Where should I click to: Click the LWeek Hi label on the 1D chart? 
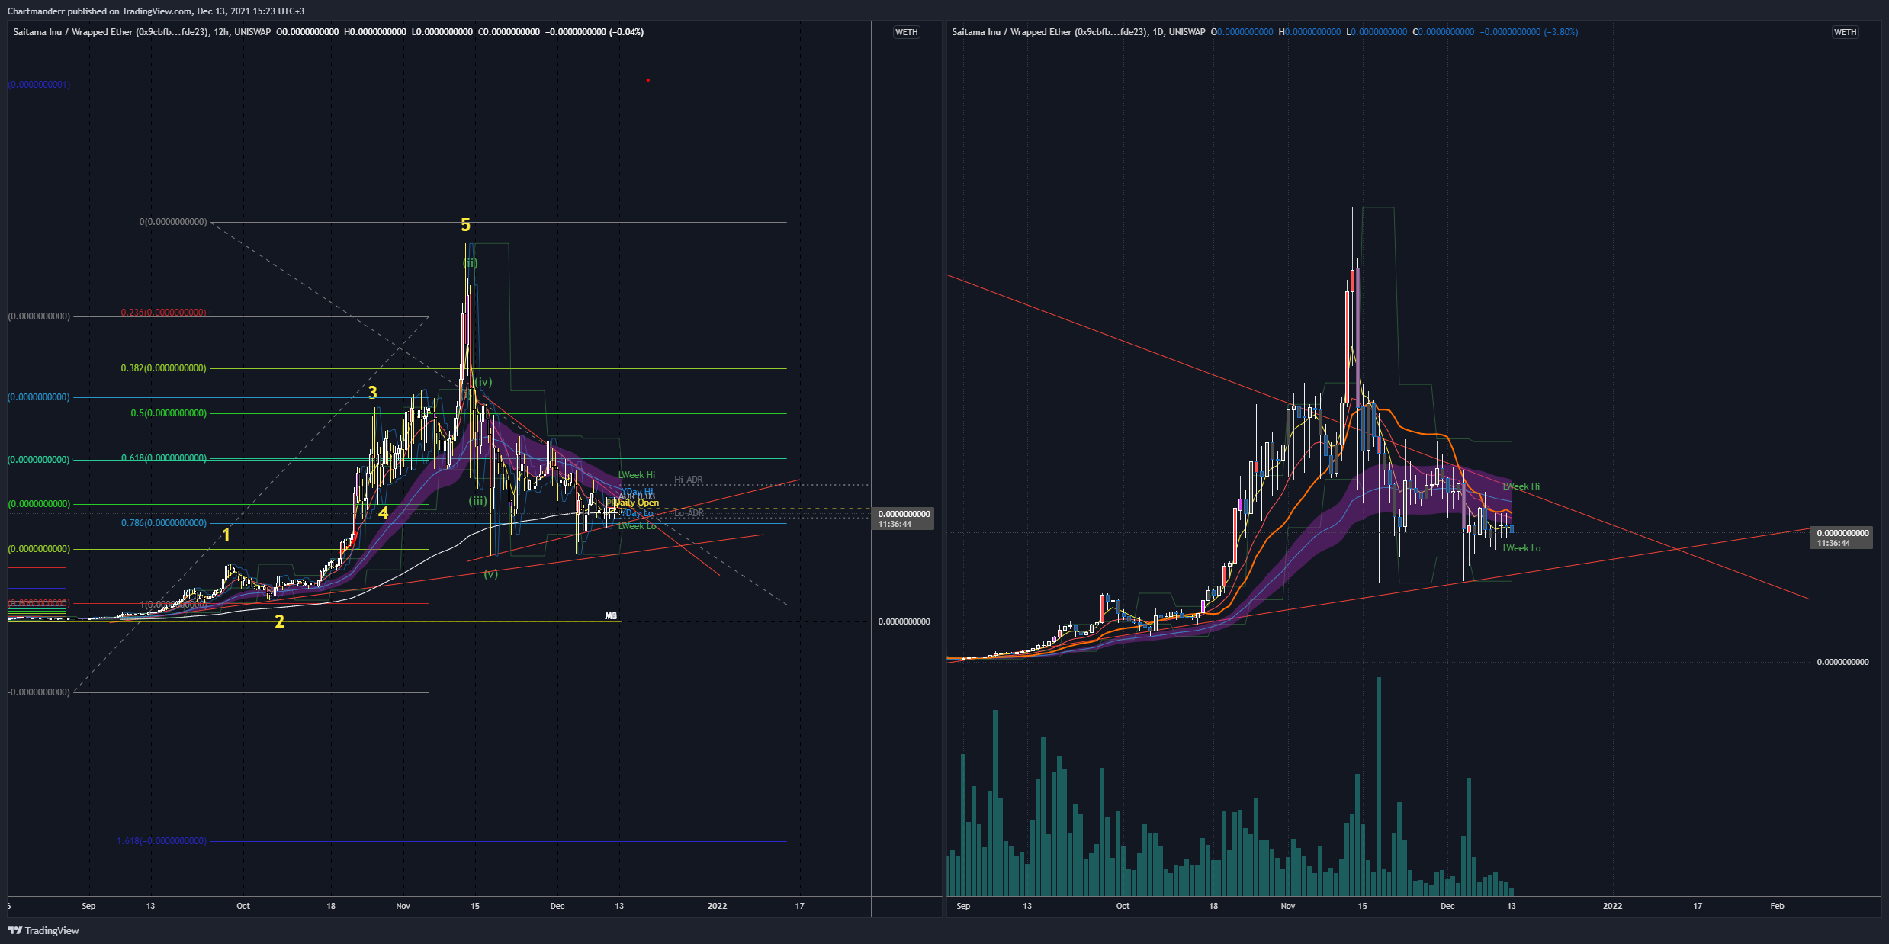(x=1521, y=486)
